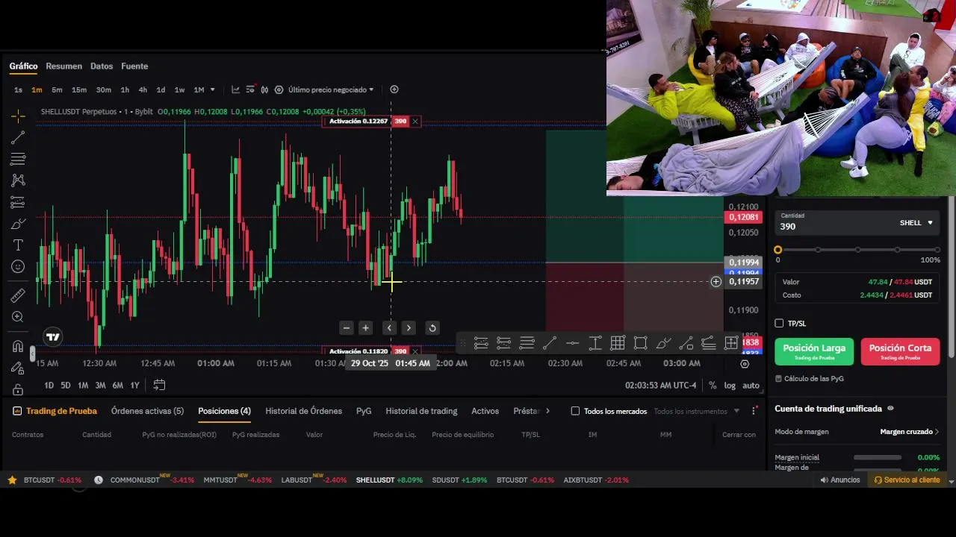
Task: Reset the chart view
Action: point(432,328)
